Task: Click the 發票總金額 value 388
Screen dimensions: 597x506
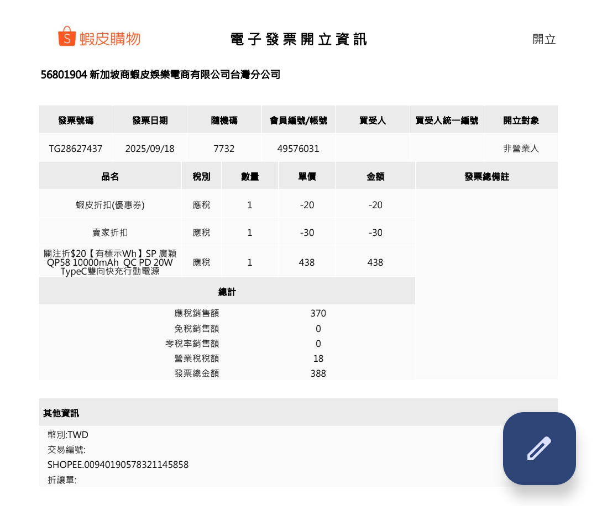Action: click(318, 373)
